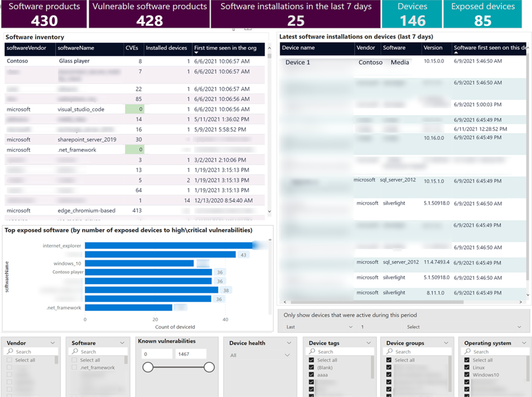The width and height of the screenshot is (532, 397).
Task: Select the Devices 146 card
Action: [412, 14]
